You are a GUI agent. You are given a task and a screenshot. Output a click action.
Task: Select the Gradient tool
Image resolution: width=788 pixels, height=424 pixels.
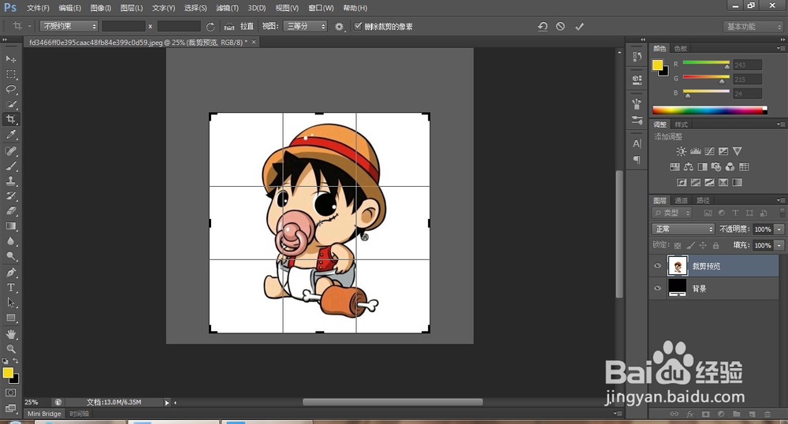click(x=10, y=226)
